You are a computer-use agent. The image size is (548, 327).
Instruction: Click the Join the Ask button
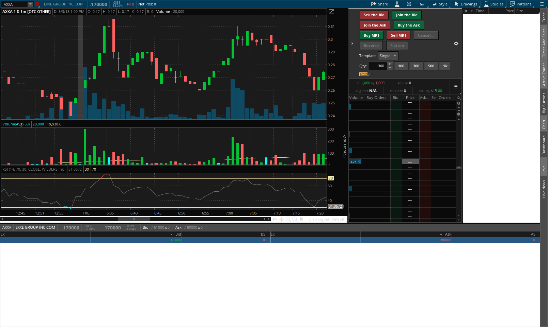tap(375, 25)
